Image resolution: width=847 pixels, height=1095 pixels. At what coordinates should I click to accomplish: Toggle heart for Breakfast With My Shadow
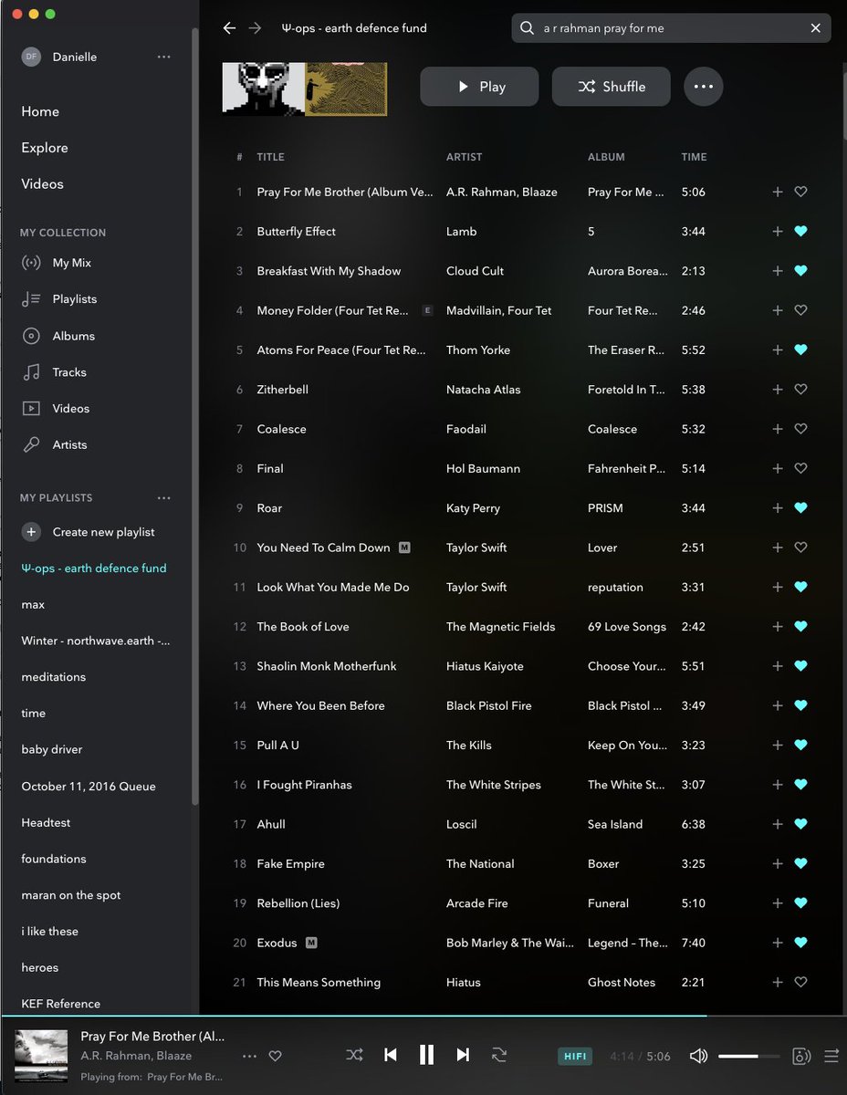800,271
